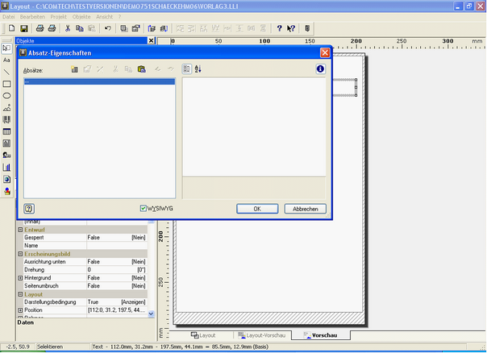Click the second printer icon in the toolbar
487x353 pixels.
click(x=52, y=28)
